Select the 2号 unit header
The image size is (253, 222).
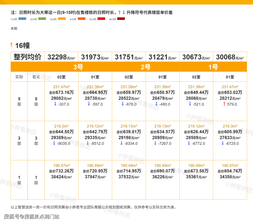(x=146, y=67)
